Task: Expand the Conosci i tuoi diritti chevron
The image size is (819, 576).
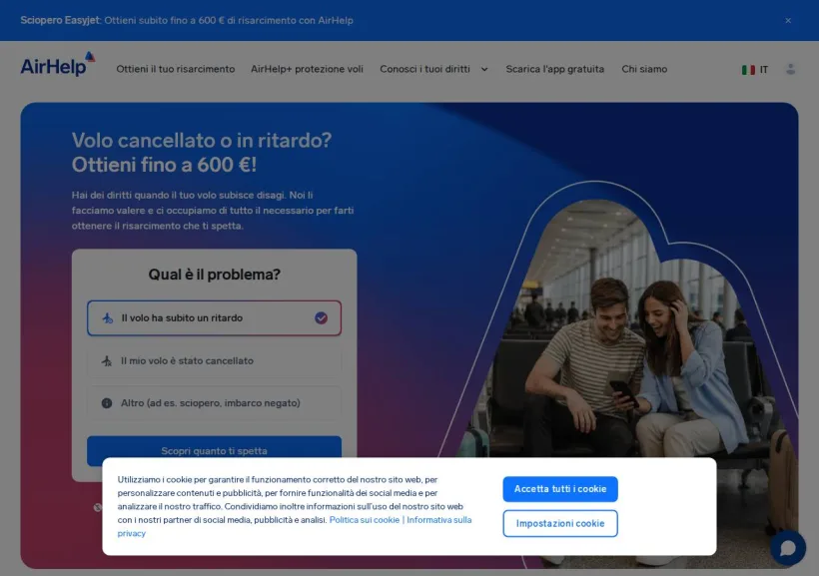Action: point(484,70)
